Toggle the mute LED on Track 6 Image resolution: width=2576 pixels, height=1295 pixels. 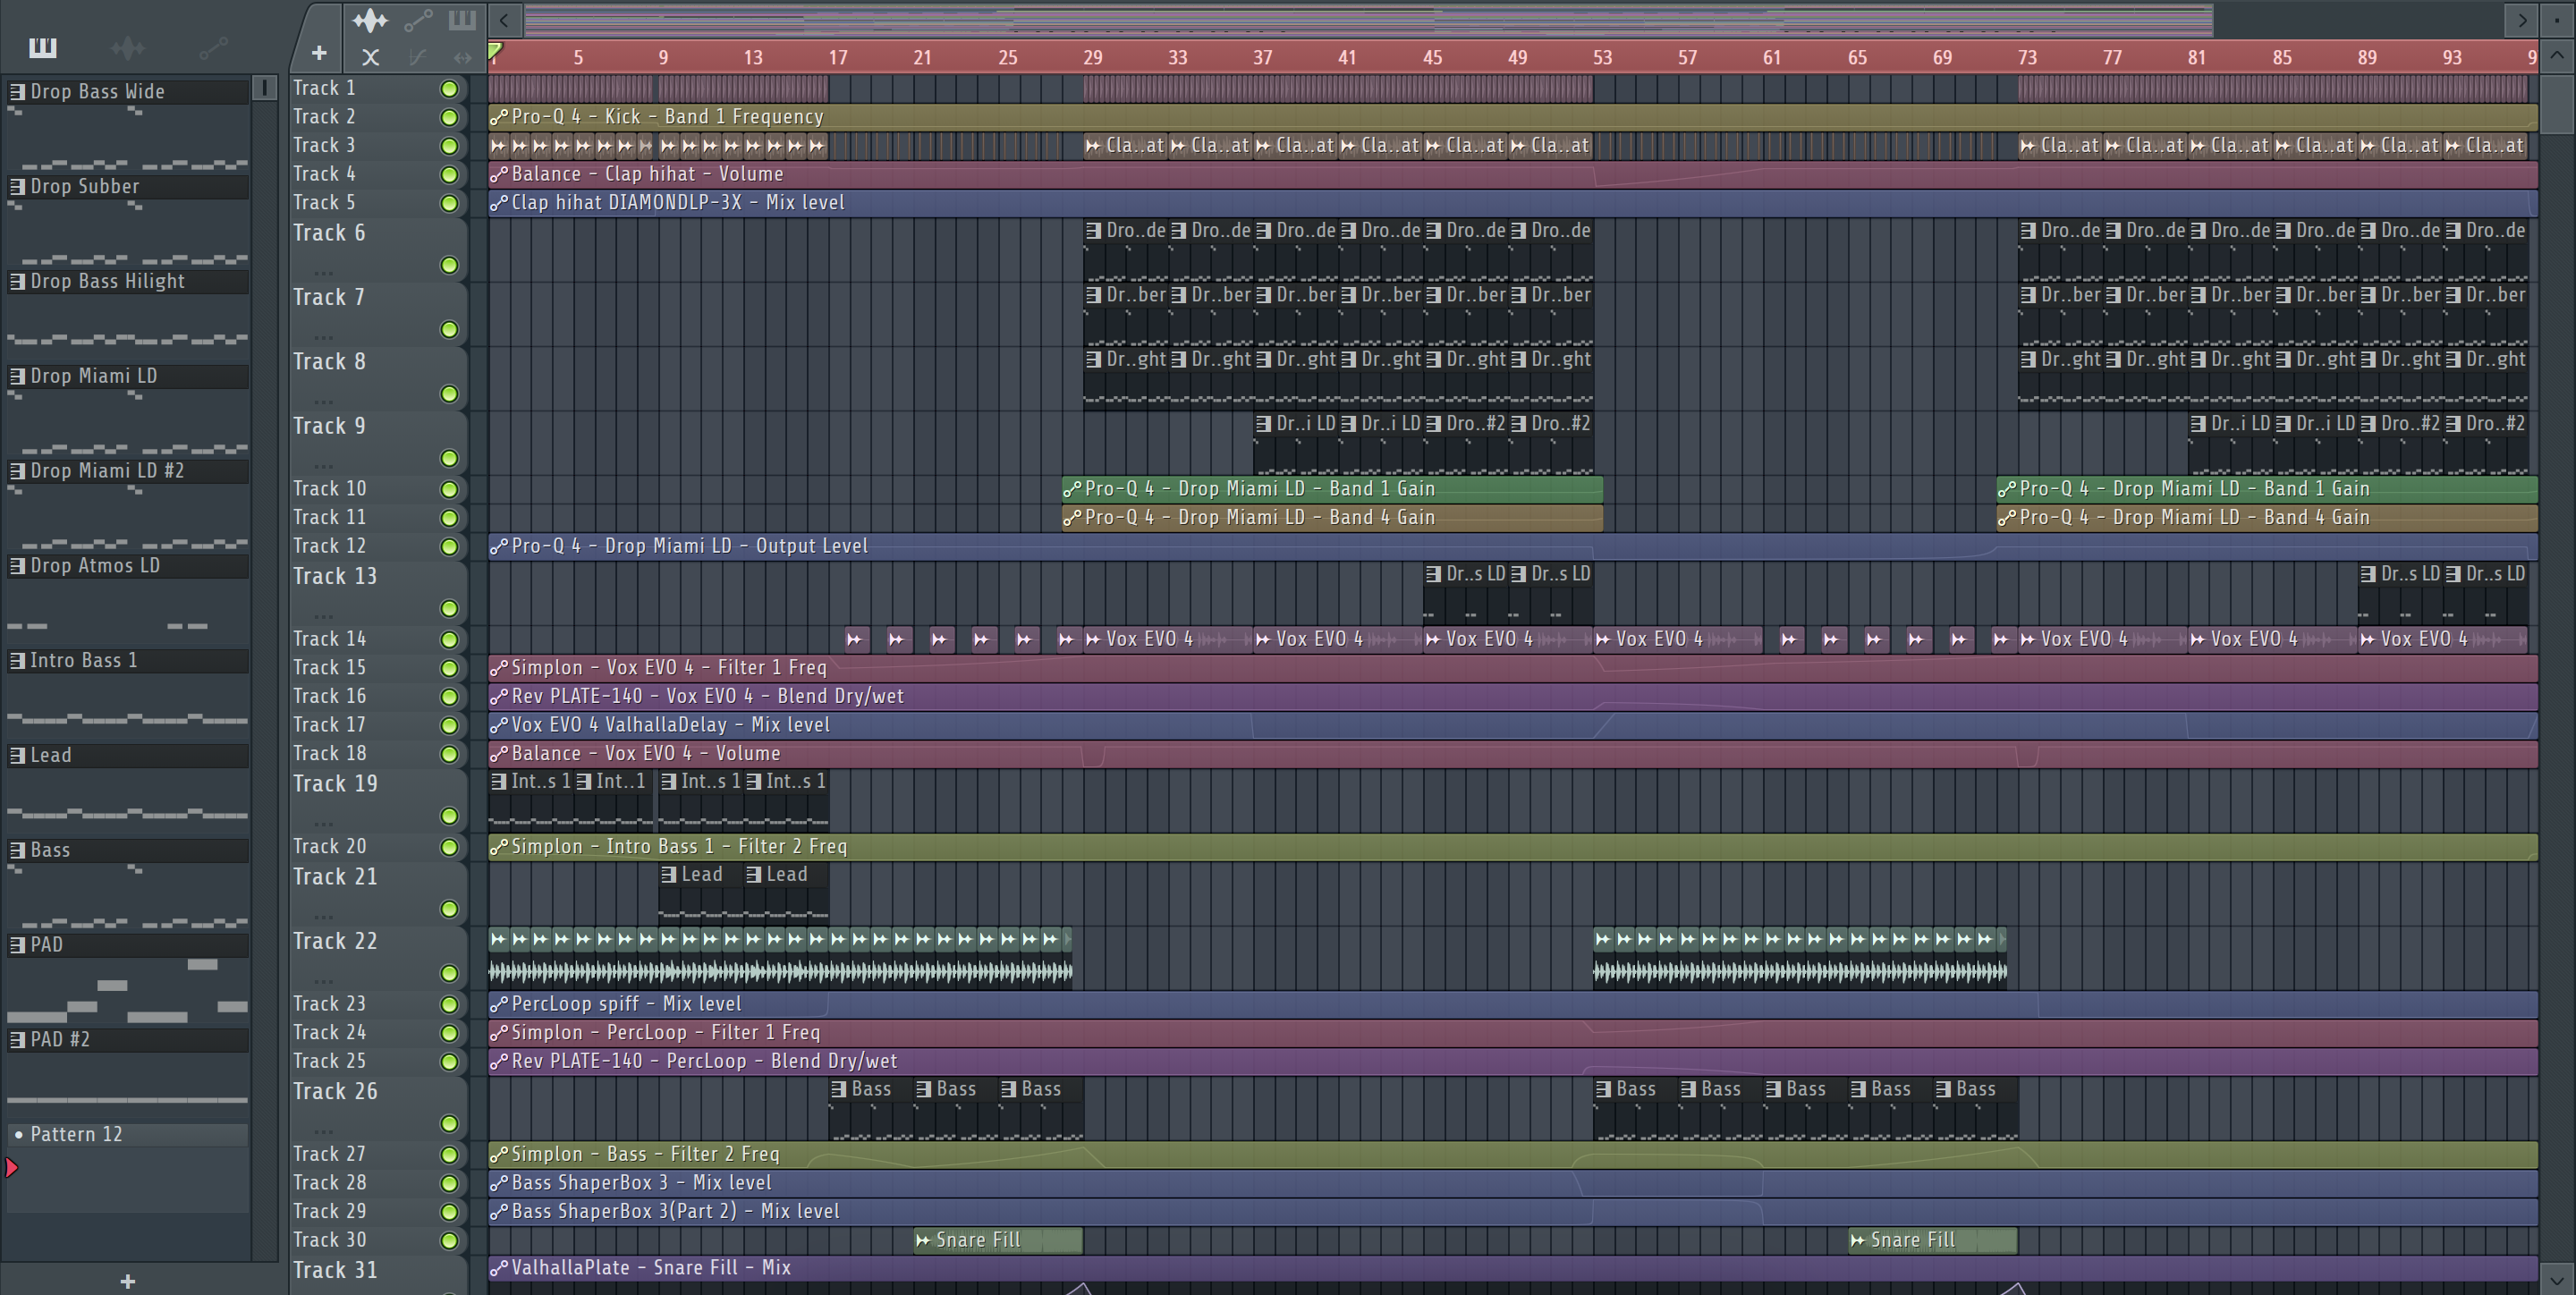tap(449, 265)
